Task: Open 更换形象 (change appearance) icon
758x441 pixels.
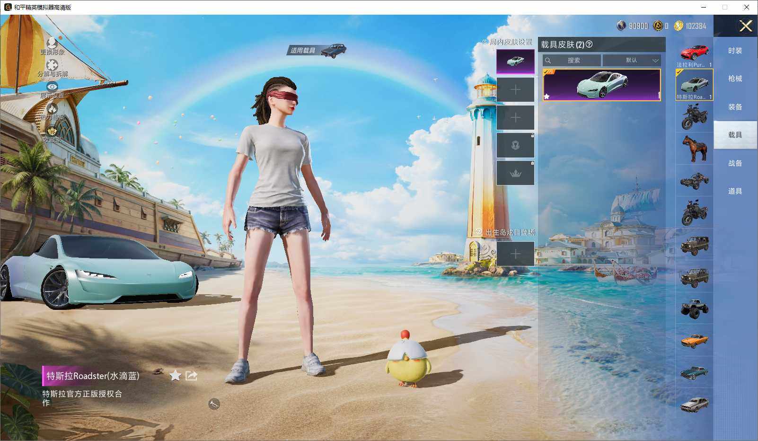Action: pos(52,43)
